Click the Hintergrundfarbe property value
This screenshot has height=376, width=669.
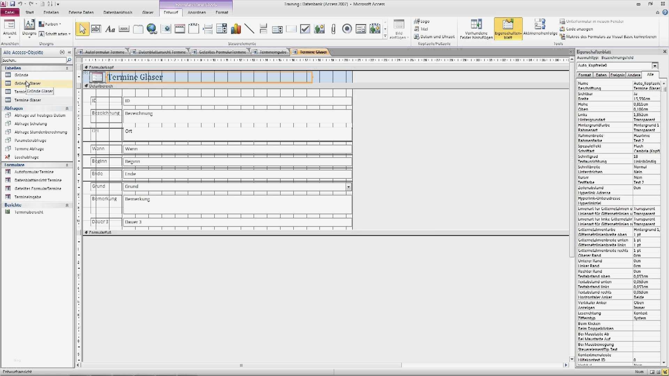point(646,125)
